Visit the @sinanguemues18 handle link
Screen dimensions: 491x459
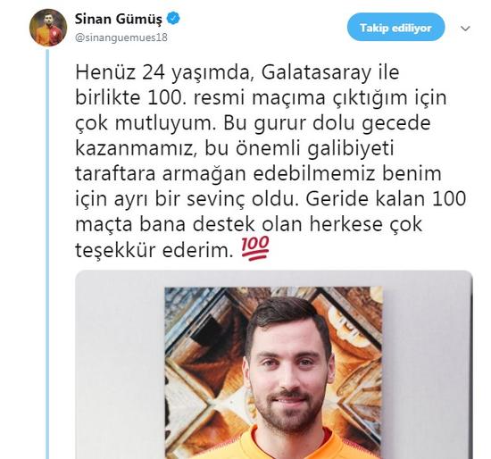(x=121, y=38)
